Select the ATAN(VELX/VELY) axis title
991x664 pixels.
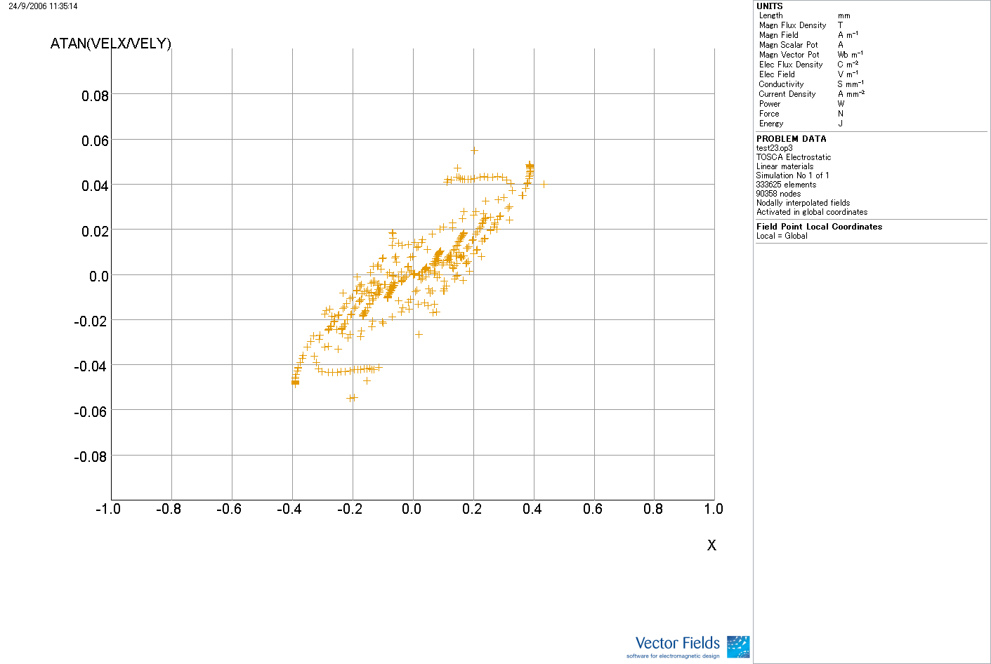(x=111, y=44)
